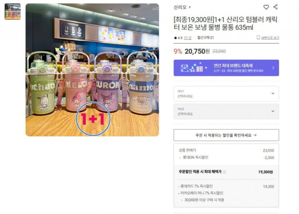
Task: Click the 롯데카드 7% 즉시할인 row
Action: (226, 186)
